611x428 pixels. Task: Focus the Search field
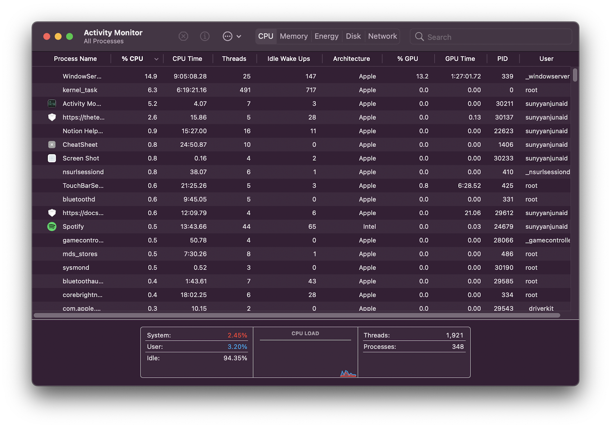491,37
